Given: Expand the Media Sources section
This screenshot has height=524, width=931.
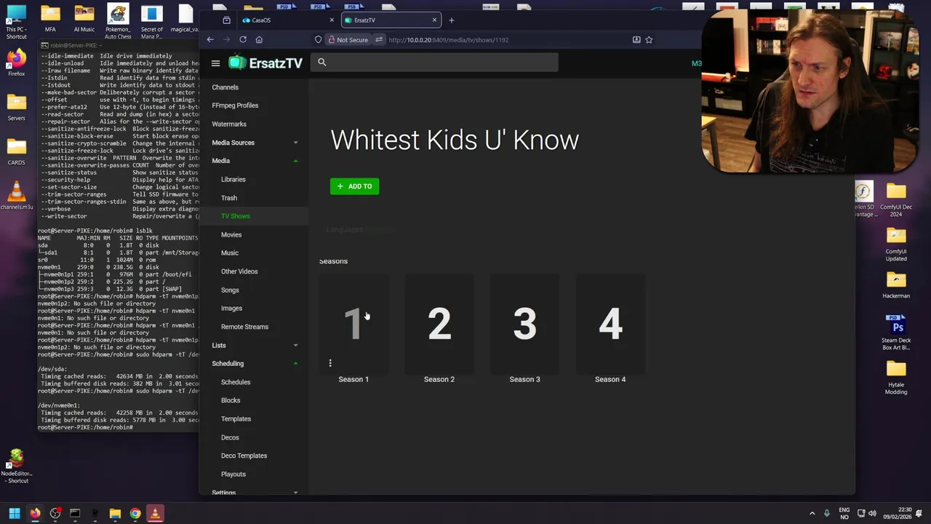Looking at the screenshot, I should tap(255, 143).
